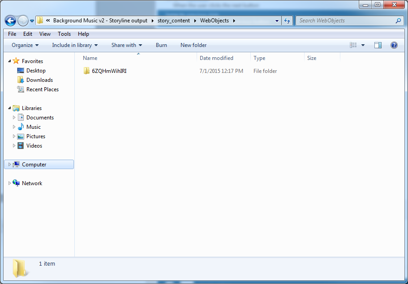Click the Favorites star icon
Image resolution: width=408 pixels, height=284 pixels.
(x=16, y=61)
